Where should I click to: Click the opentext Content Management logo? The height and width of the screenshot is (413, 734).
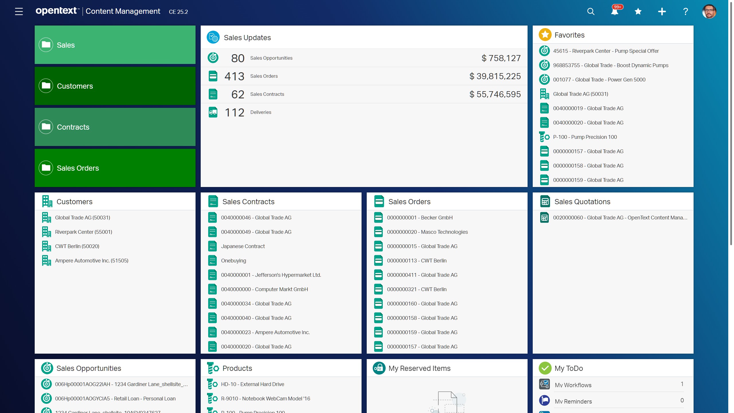(98, 11)
